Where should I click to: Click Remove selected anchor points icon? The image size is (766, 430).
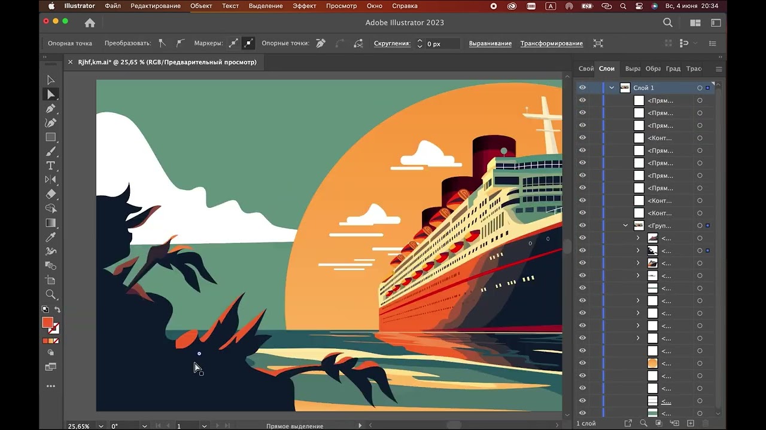coord(321,43)
